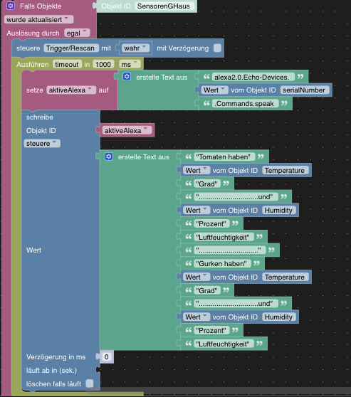This screenshot has width=351, height=397.
Task: Click gear icon on top erstelle Text aus
Action: point(127,76)
